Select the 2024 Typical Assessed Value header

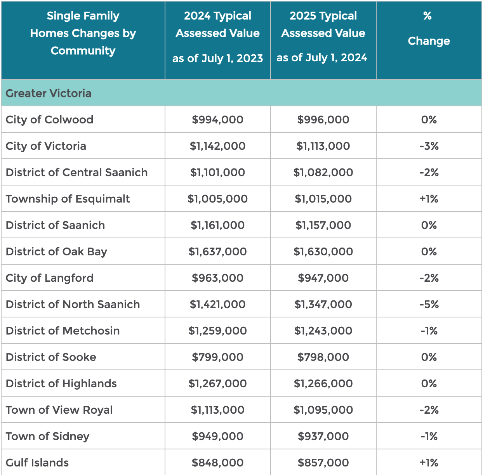pos(217,37)
